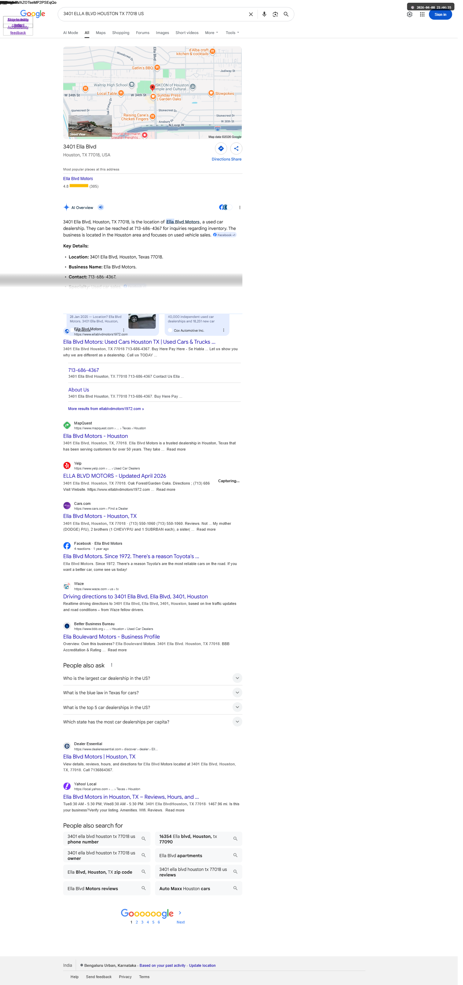Search 'Auto Maxx Houston cars' related suggestion
The height and width of the screenshot is (985, 463).
(198, 888)
